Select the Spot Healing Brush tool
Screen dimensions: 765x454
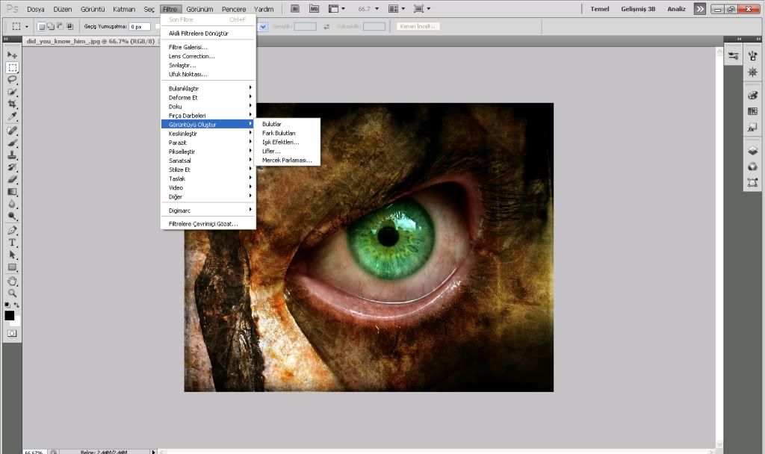coord(12,131)
